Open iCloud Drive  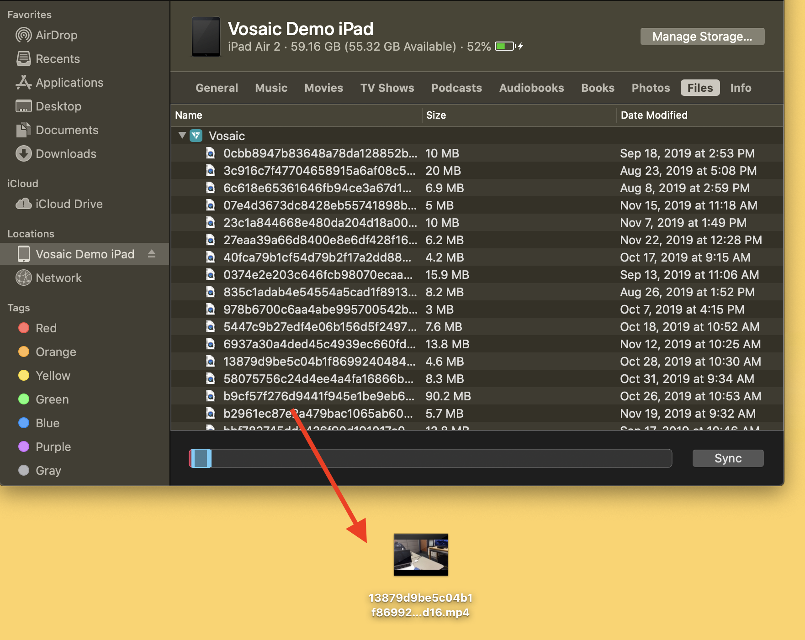(58, 204)
